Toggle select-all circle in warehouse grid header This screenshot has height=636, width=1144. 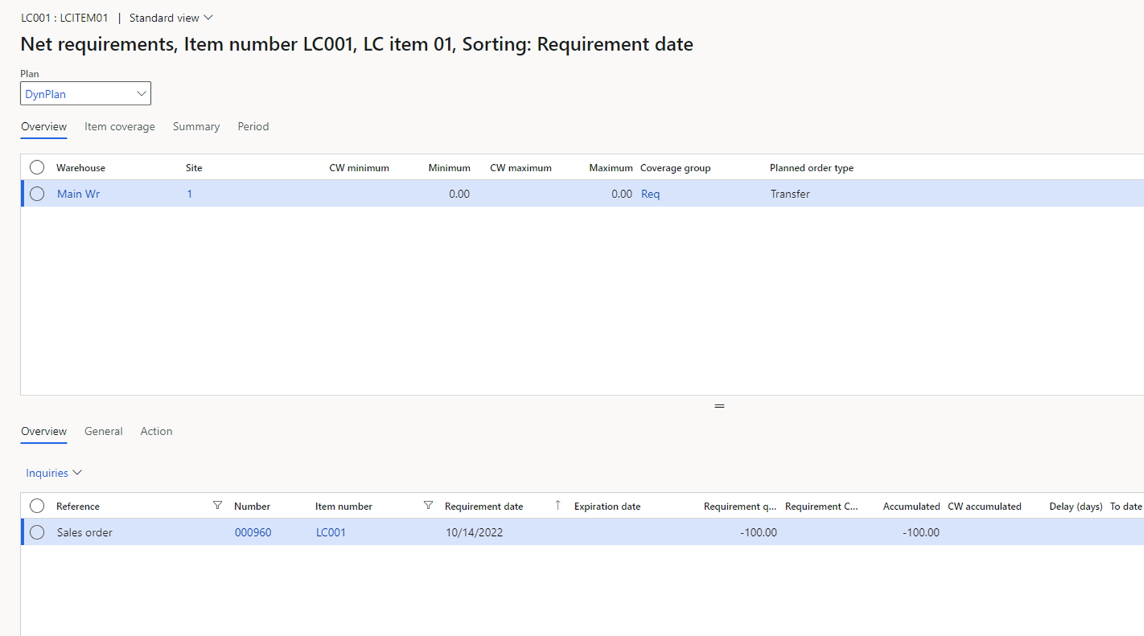click(x=37, y=167)
